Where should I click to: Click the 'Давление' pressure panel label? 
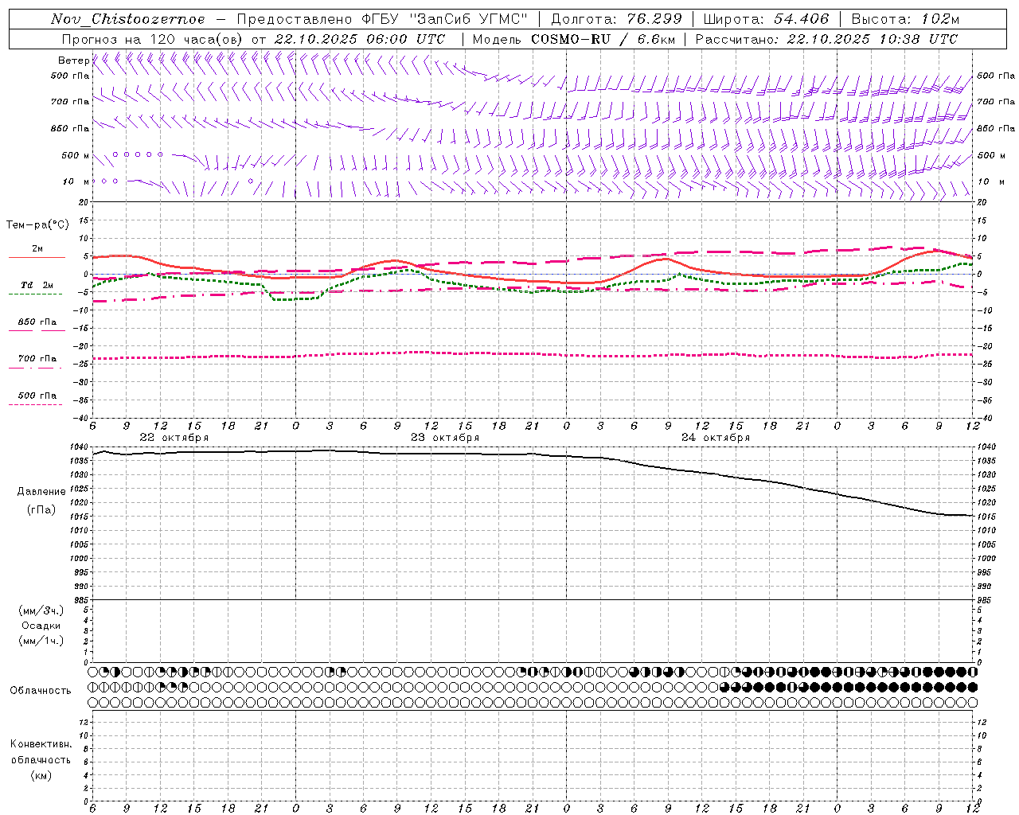41,492
